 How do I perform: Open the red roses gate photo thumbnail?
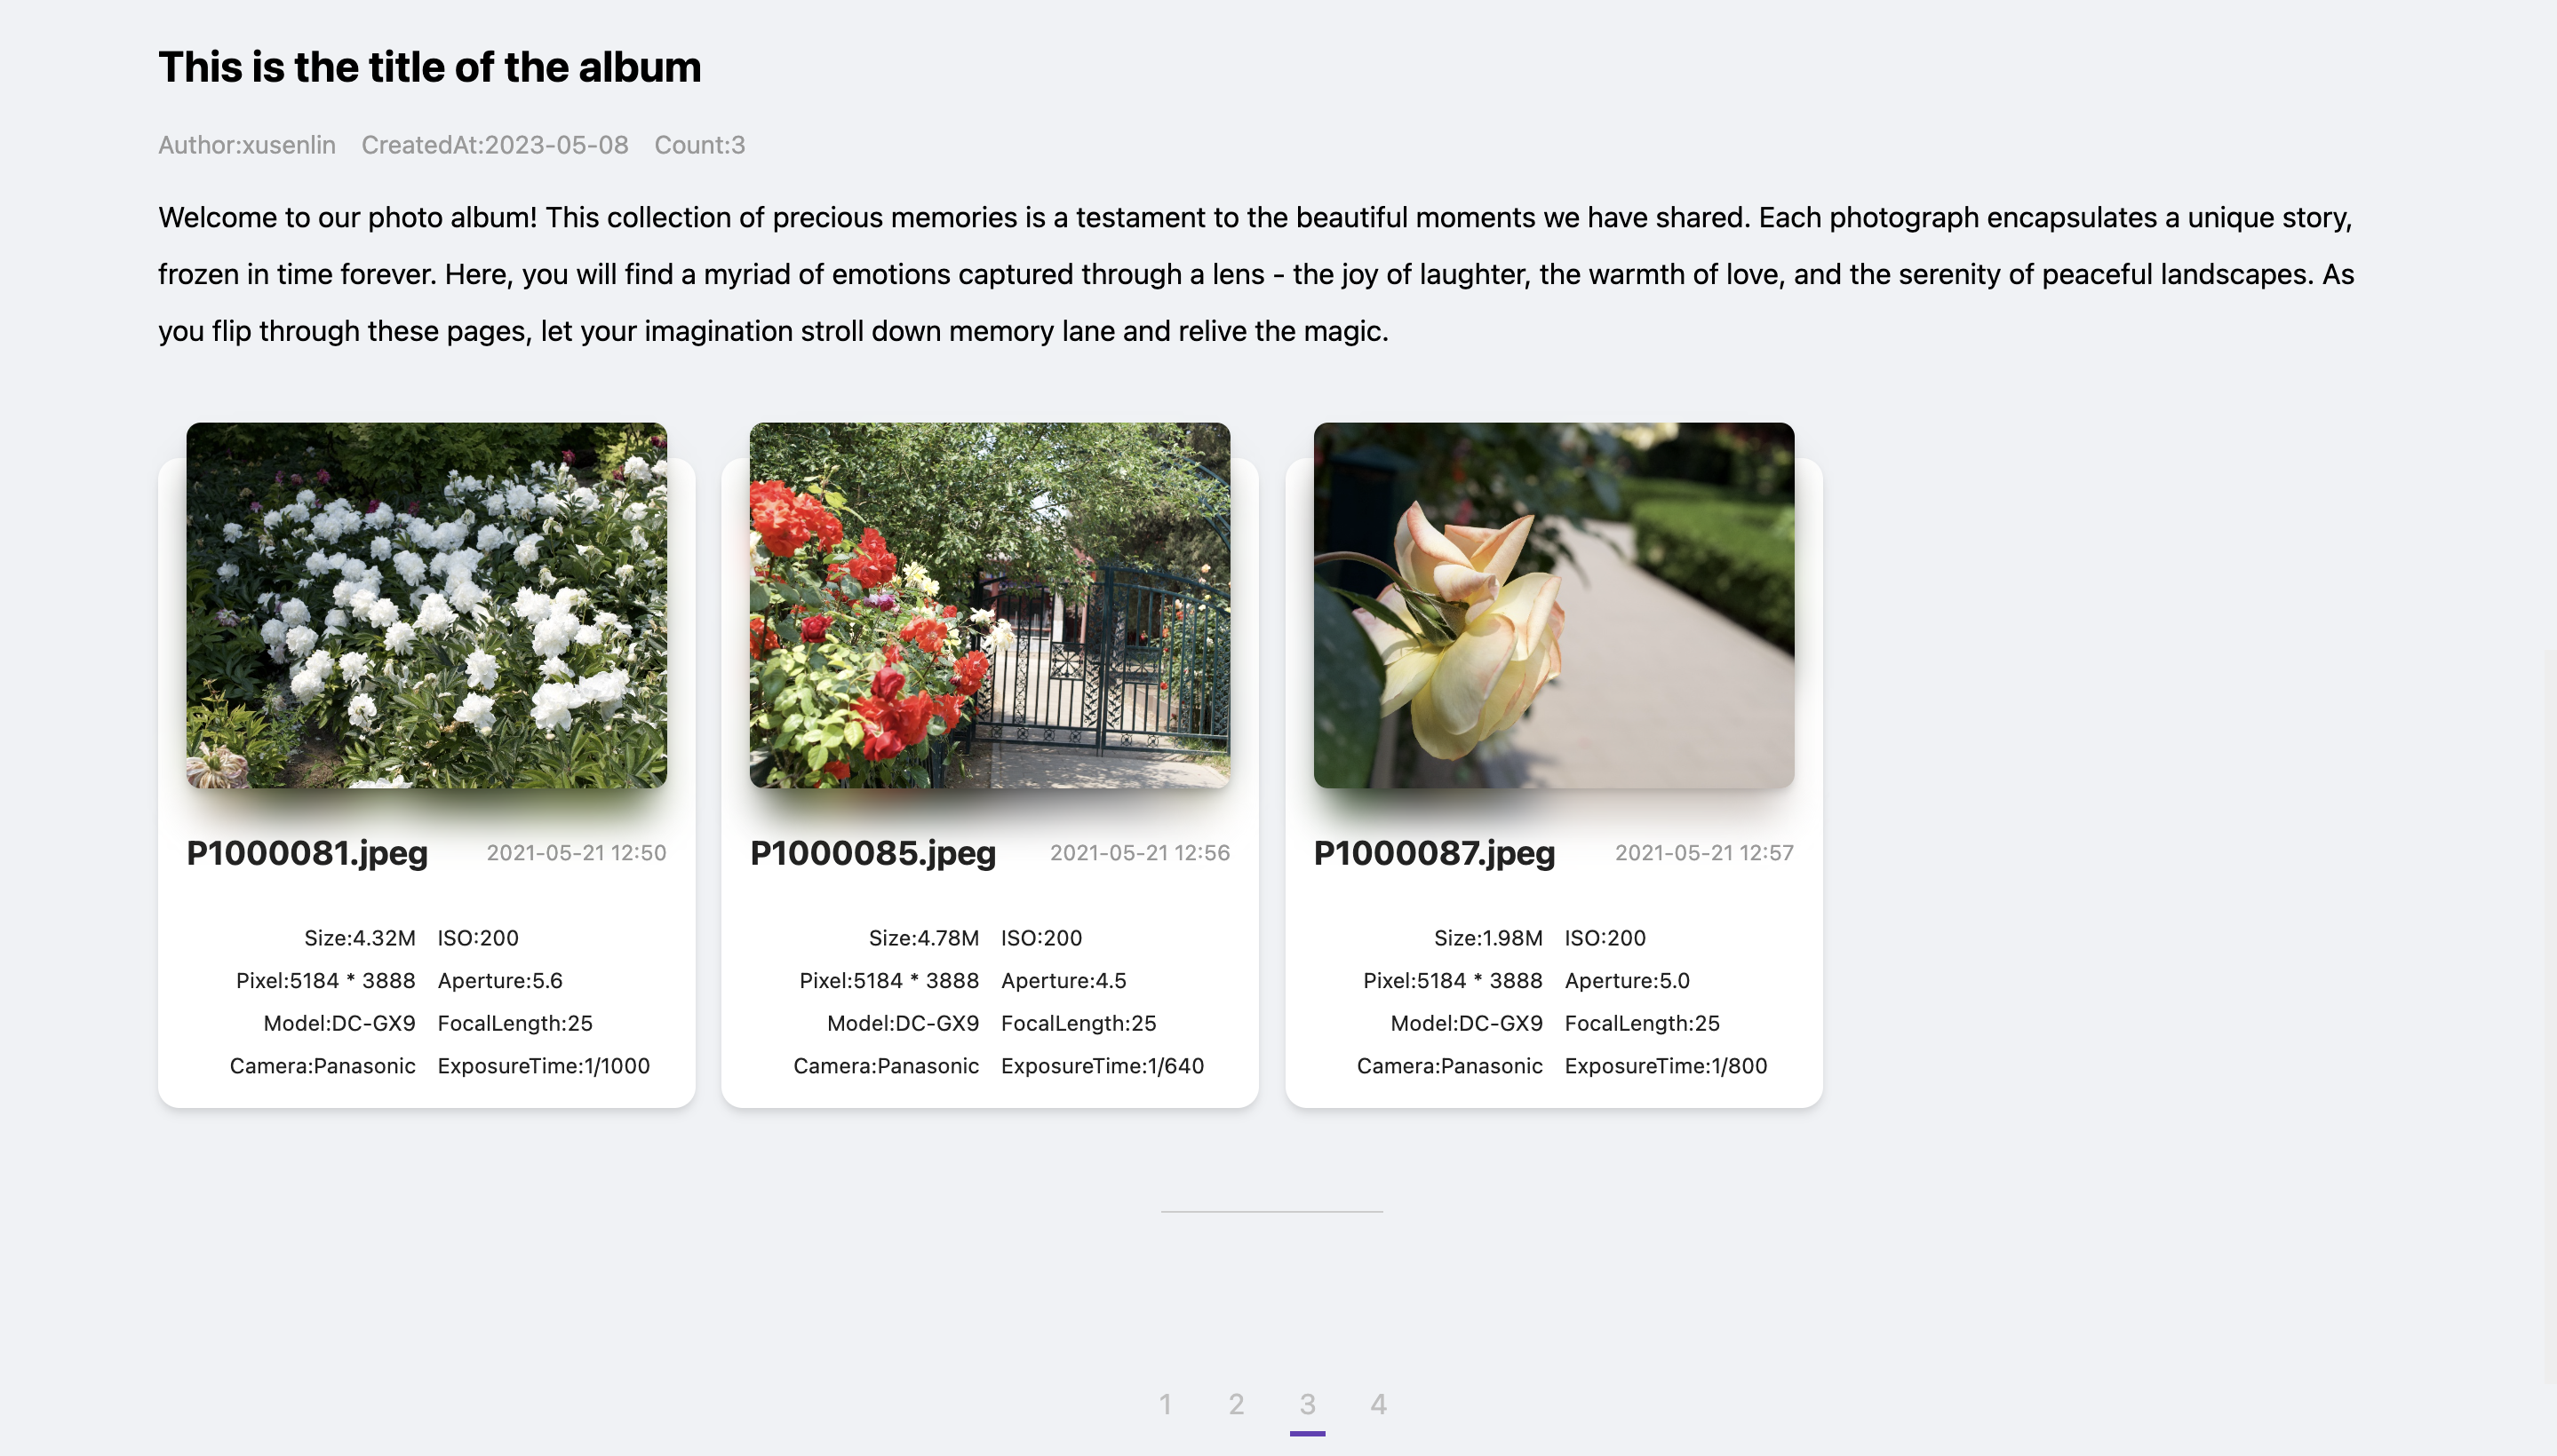(x=990, y=605)
